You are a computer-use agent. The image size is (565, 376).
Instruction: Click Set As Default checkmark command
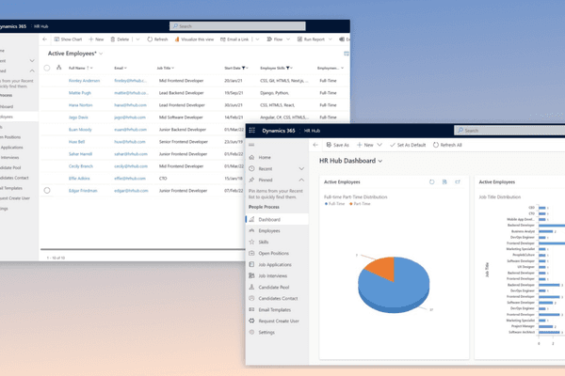tap(408, 145)
